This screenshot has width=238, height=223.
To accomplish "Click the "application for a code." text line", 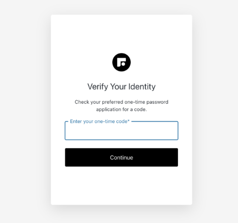I will tap(121, 109).
